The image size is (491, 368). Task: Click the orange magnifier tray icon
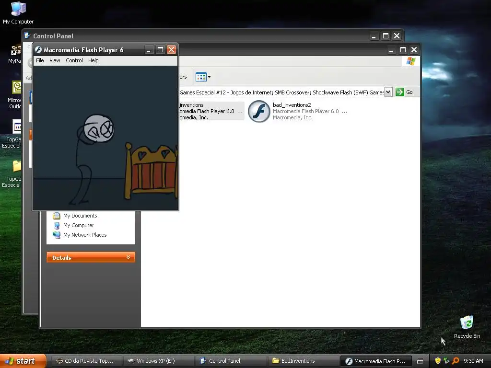pos(456,361)
